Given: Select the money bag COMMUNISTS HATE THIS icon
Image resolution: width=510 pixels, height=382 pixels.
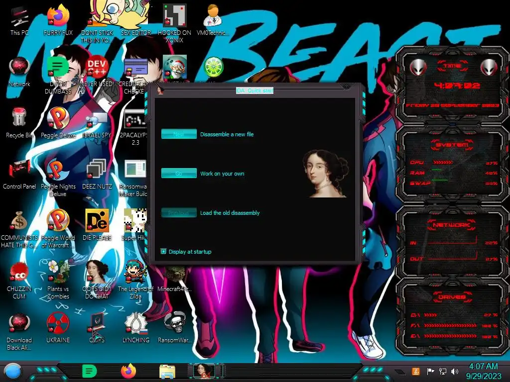Looking at the screenshot, I should pos(19,229).
